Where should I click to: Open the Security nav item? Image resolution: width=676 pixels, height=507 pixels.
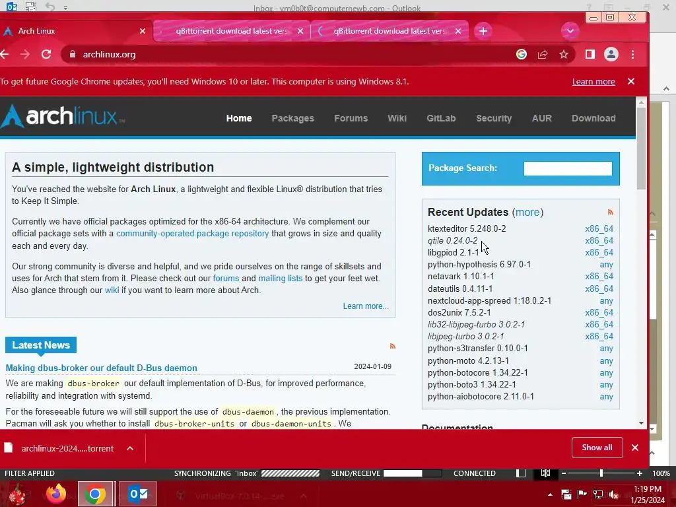coord(494,118)
